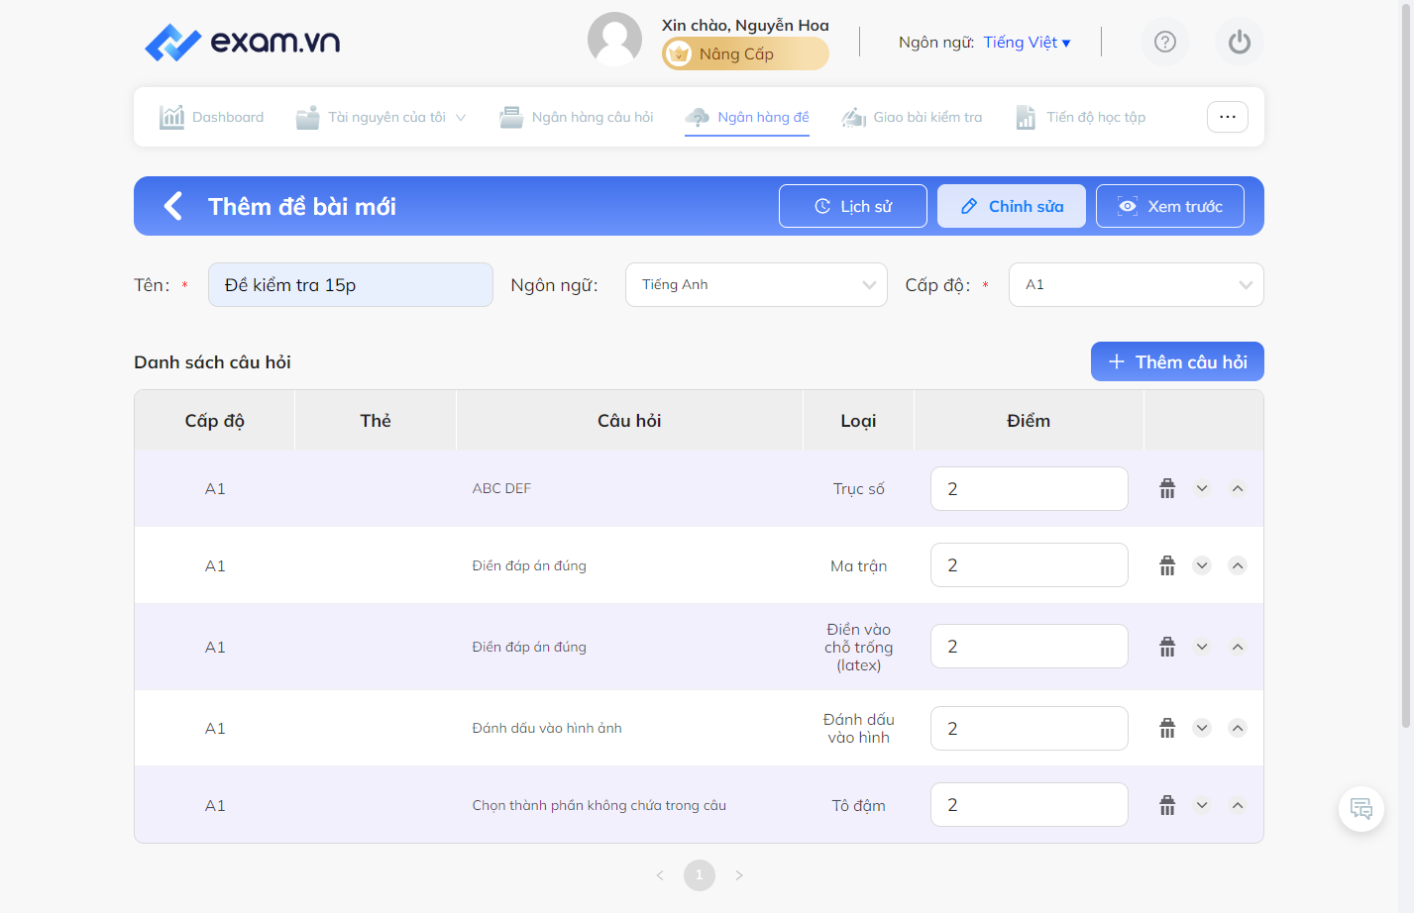The image size is (1414, 913).
Task: Move the Tô đậm question down
Action: 1202,805
